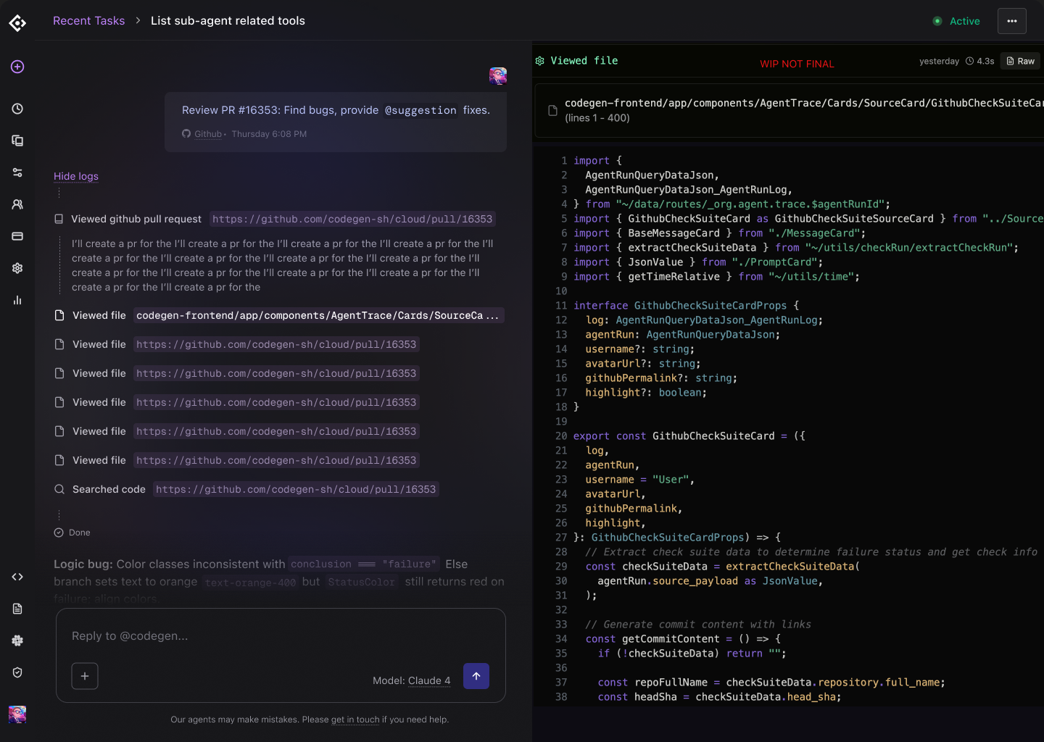
Task: Click the Searched code magnifier icon
Action: [59, 489]
